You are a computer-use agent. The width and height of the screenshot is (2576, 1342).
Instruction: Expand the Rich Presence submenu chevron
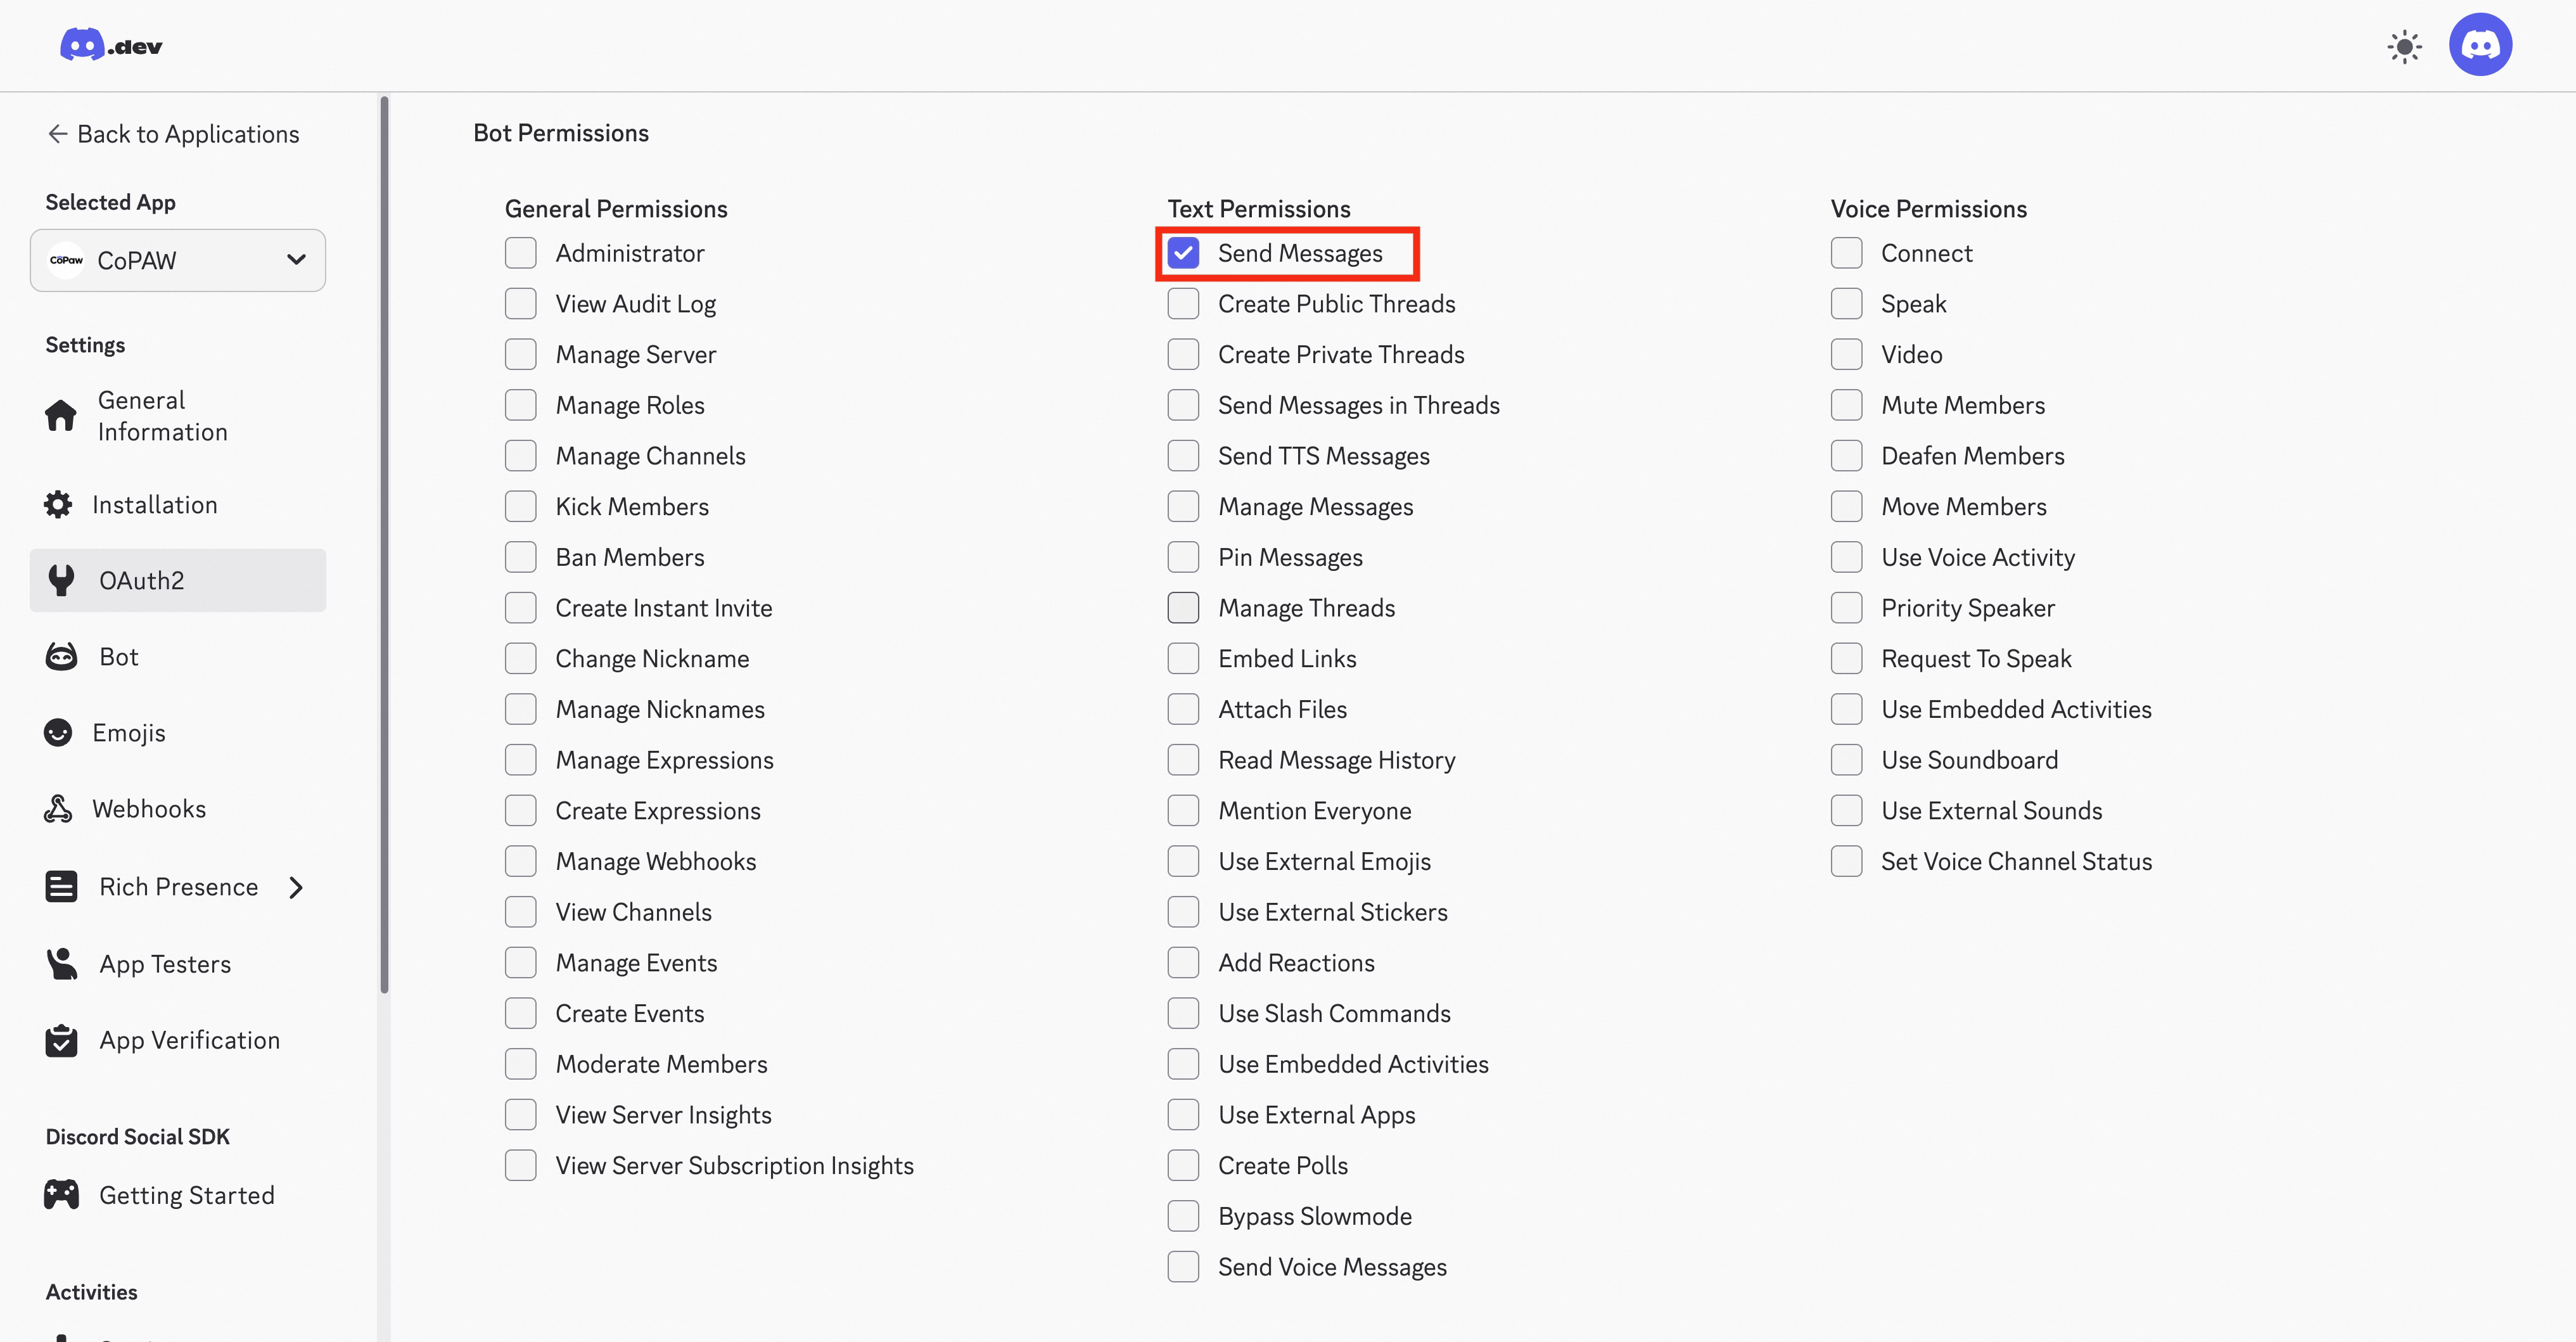[x=296, y=887]
